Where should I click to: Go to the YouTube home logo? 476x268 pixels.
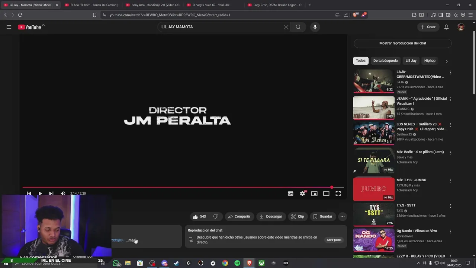click(29, 27)
